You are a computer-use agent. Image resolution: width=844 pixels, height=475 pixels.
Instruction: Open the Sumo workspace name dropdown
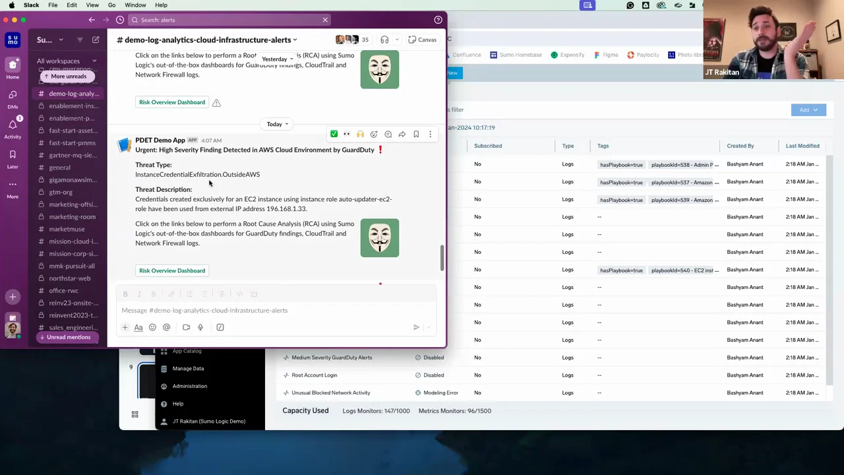click(49, 40)
